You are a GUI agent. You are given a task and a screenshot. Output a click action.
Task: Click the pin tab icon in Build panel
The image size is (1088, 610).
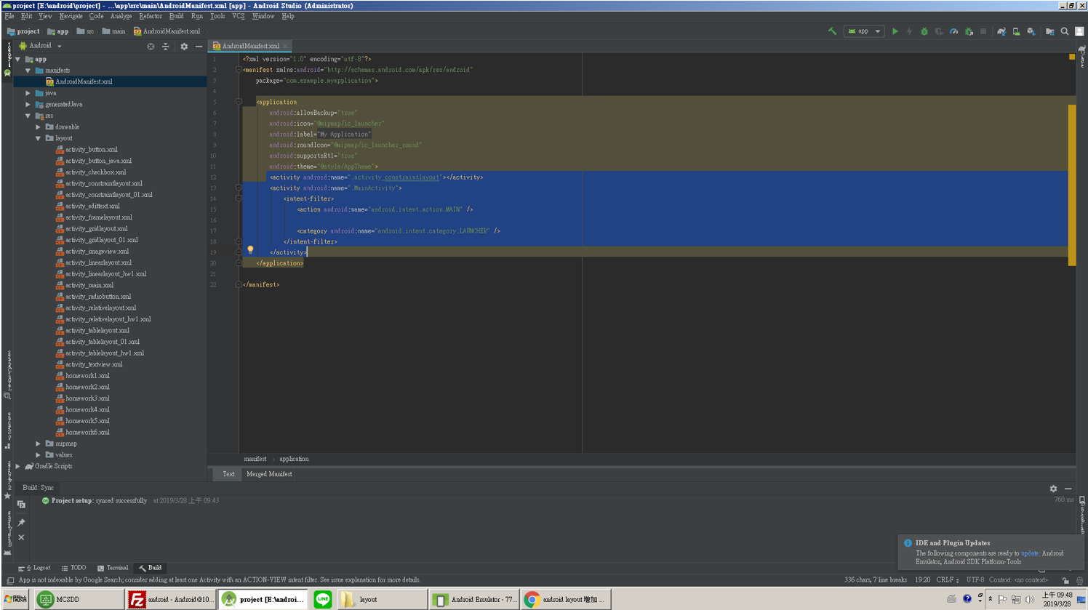point(21,522)
